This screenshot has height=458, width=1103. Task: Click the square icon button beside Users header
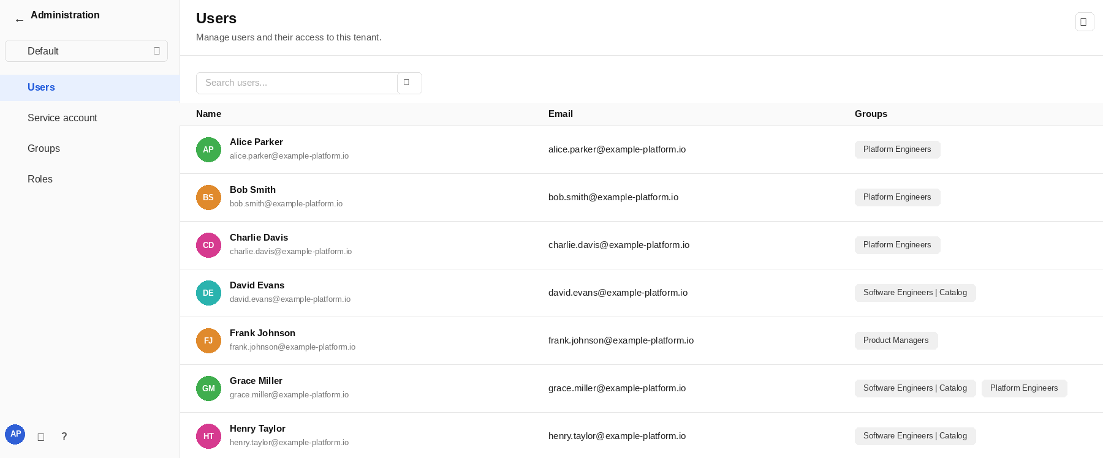tap(1084, 21)
